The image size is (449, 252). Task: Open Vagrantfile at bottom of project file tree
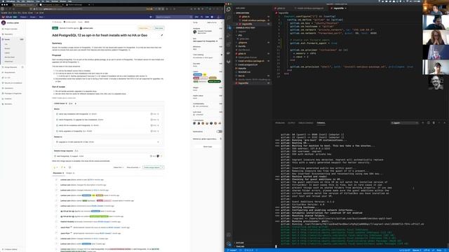click(243, 83)
